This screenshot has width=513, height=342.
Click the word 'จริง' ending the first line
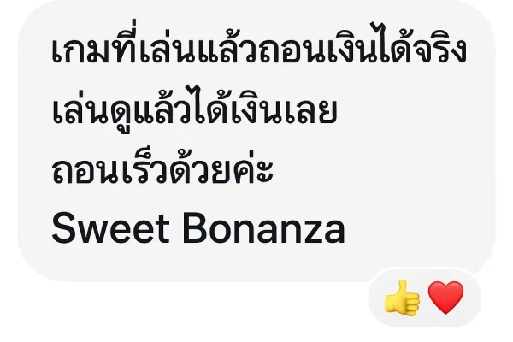(x=439, y=49)
